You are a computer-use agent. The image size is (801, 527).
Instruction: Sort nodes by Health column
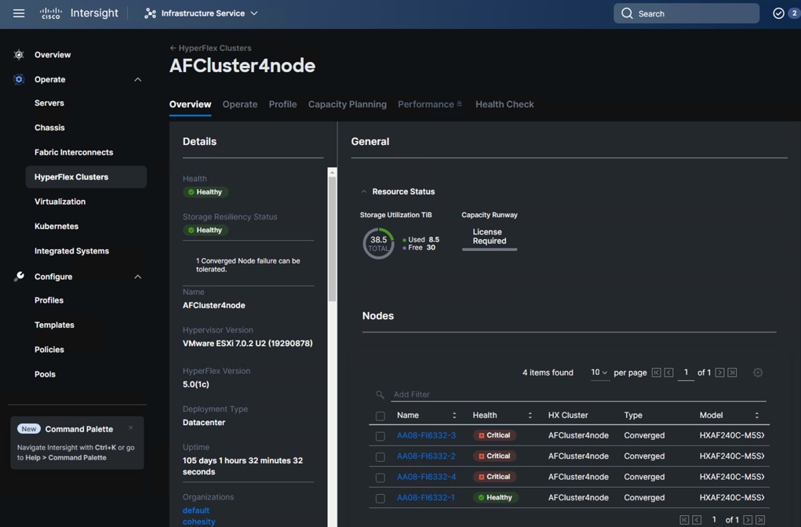(x=530, y=415)
